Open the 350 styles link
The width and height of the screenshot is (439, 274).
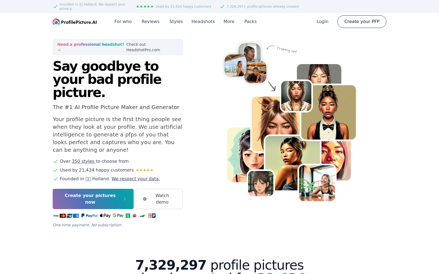tap(84, 161)
